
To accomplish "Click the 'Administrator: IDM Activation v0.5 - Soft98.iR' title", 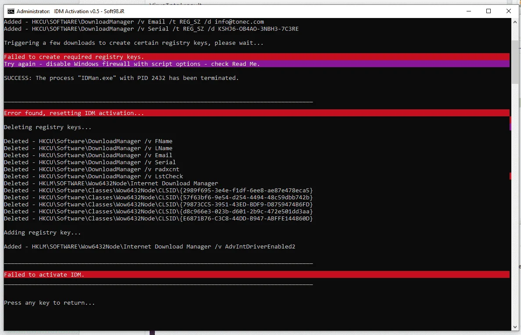I will [x=70, y=11].
